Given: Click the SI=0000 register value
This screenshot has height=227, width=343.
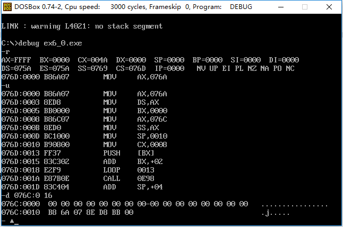Looking at the screenshot, I should pyautogui.click(x=245, y=60).
